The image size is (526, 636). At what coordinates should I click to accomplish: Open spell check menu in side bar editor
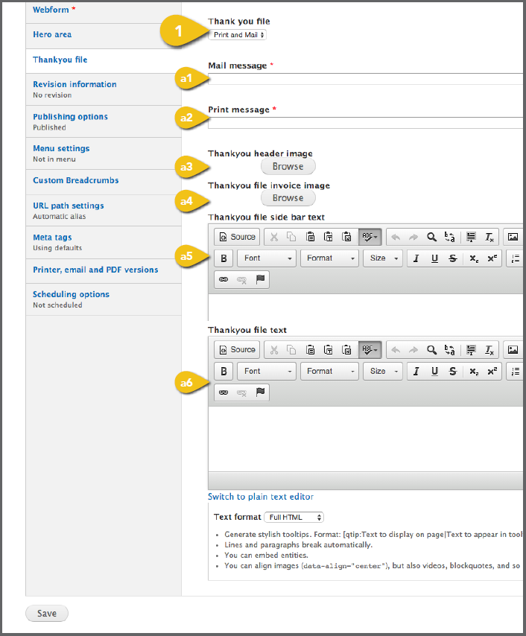point(370,237)
